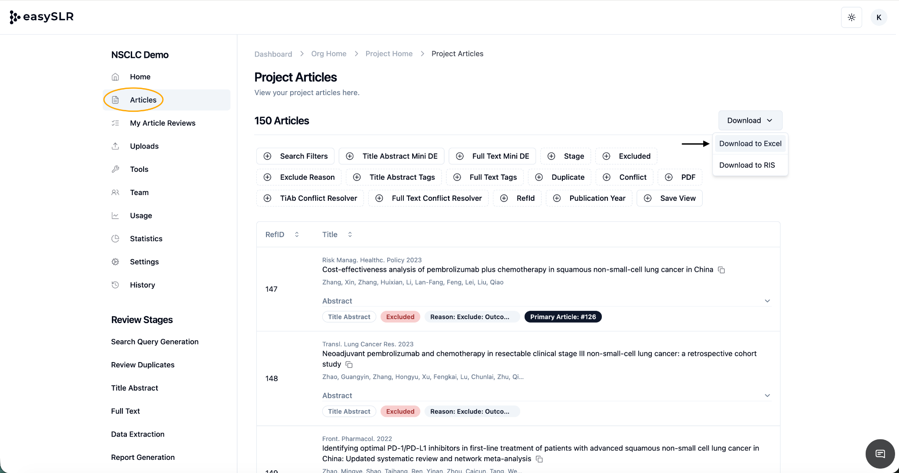Open the chat support bubble icon
Viewport: 899px width, 473px height.
point(880,454)
